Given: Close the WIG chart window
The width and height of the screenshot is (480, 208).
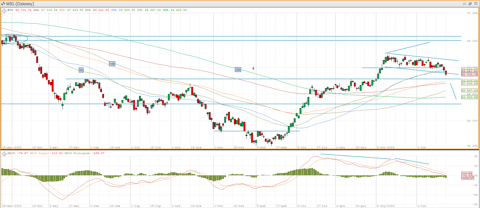Looking at the screenshot, I should tap(476, 4).
